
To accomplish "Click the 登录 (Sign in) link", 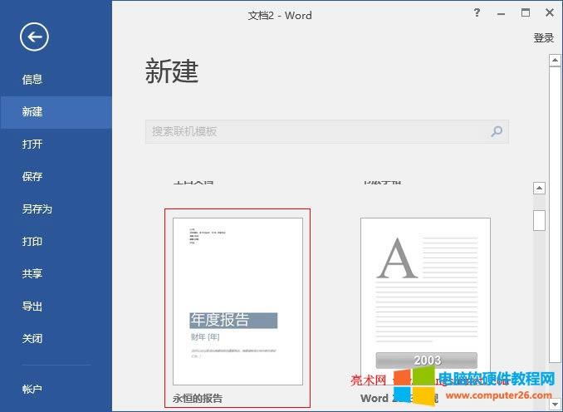I will [543, 38].
